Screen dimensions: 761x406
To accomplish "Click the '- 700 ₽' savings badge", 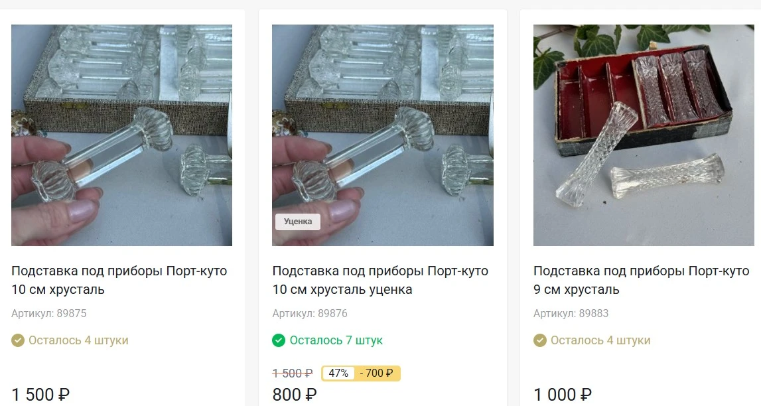I will (377, 373).
